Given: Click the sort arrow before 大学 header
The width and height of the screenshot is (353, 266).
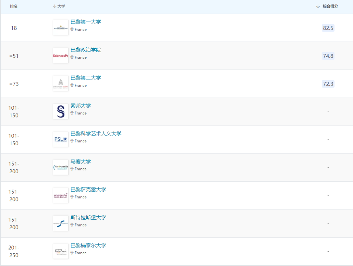Looking at the screenshot, I should [54, 6].
